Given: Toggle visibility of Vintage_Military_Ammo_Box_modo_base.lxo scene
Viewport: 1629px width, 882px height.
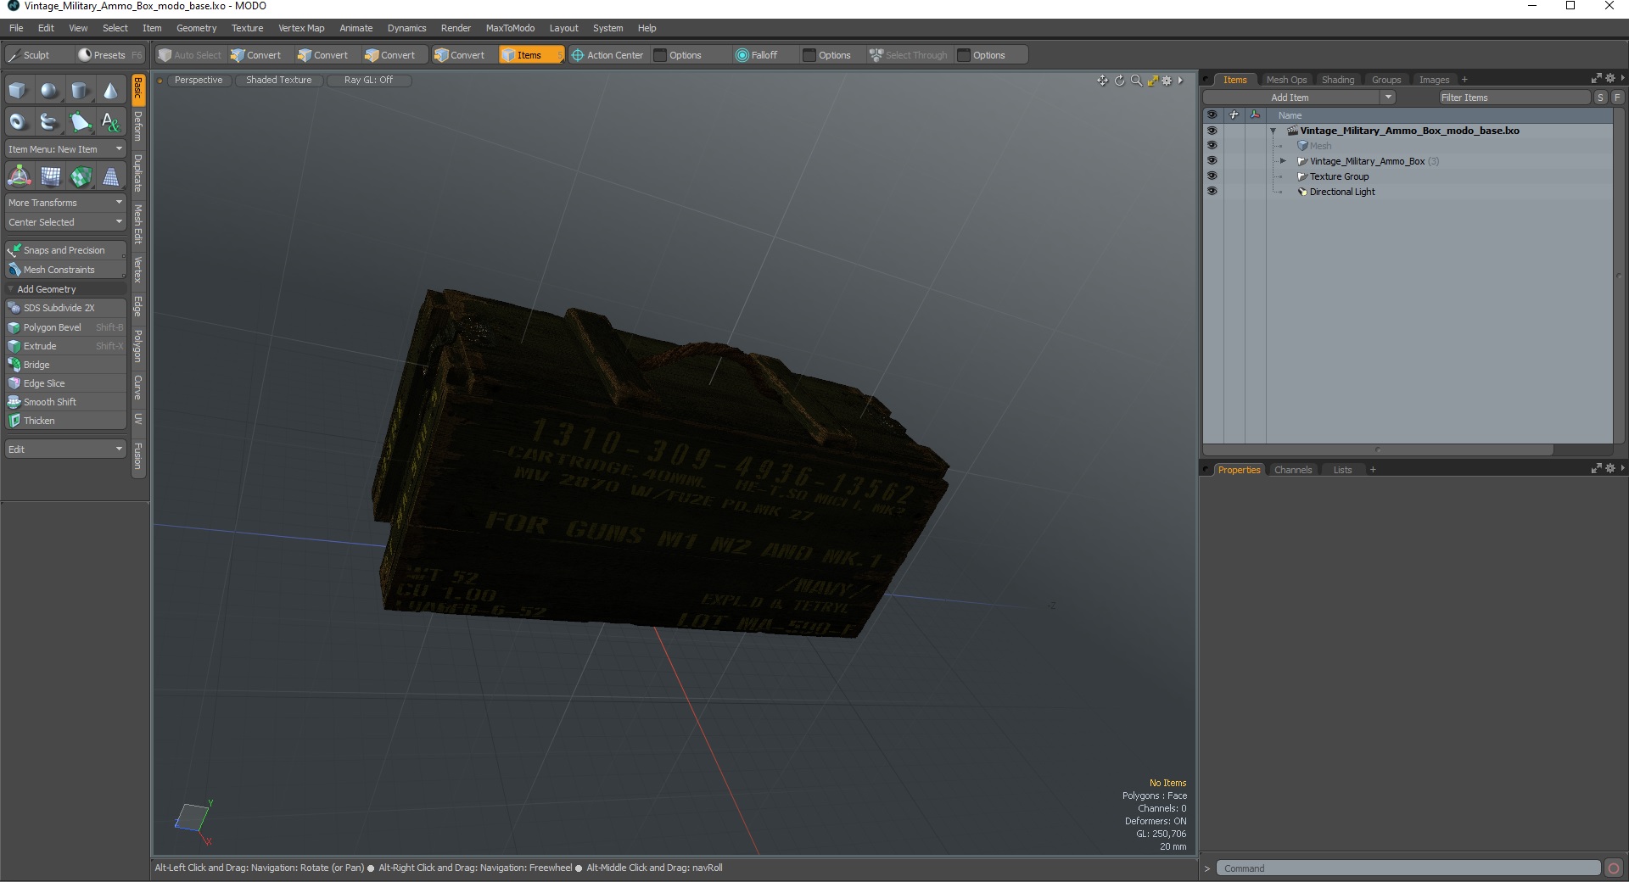Looking at the screenshot, I should (x=1212, y=131).
